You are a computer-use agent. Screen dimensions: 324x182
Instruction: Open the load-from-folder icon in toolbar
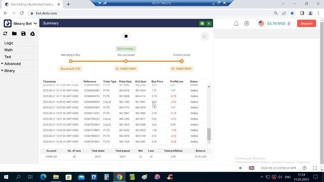point(14,34)
